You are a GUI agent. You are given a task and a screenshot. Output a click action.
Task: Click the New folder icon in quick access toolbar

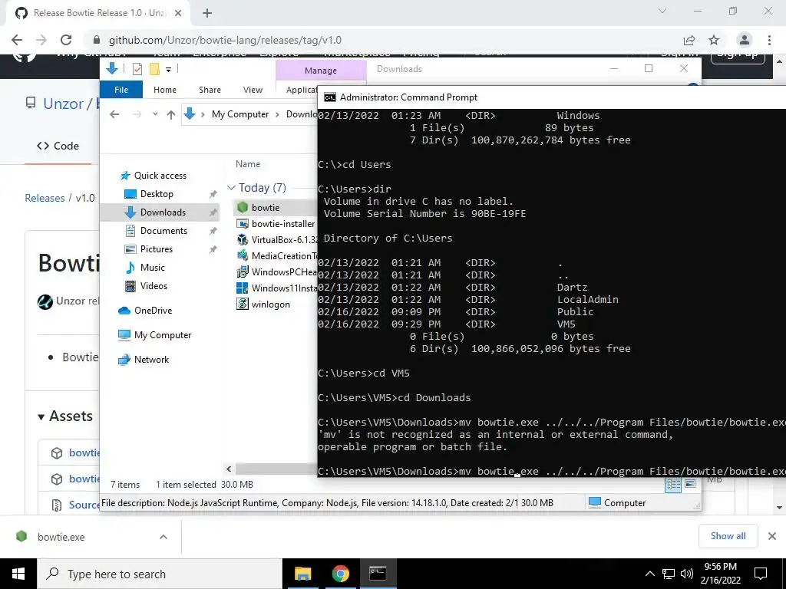tap(154, 69)
